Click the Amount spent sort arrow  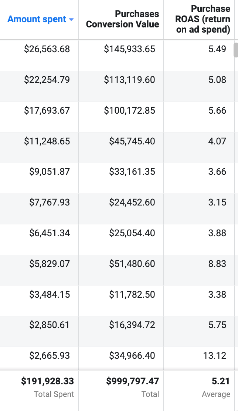point(71,20)
